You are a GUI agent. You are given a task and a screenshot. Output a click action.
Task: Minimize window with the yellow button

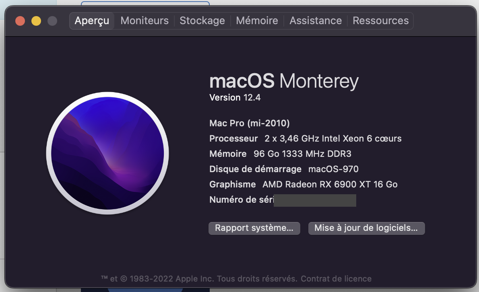(x=36, y=21)
